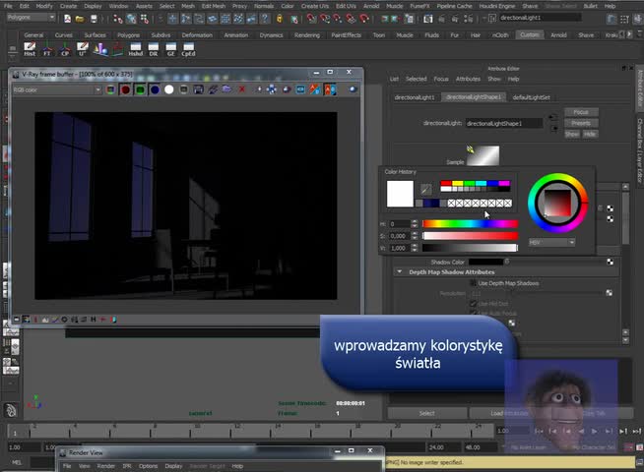
Task: Click the save image floppy disk icon
Action: pos(198,89)
